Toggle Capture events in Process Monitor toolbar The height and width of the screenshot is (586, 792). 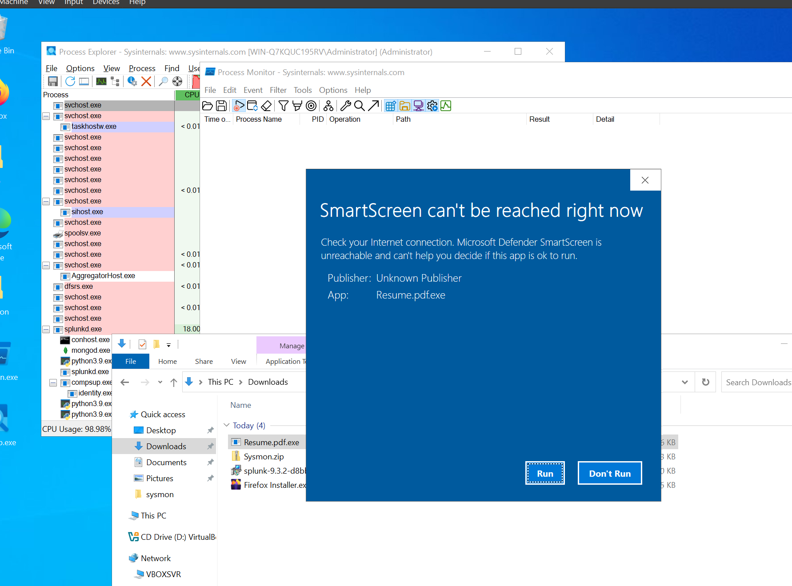[x=239, y=106]
